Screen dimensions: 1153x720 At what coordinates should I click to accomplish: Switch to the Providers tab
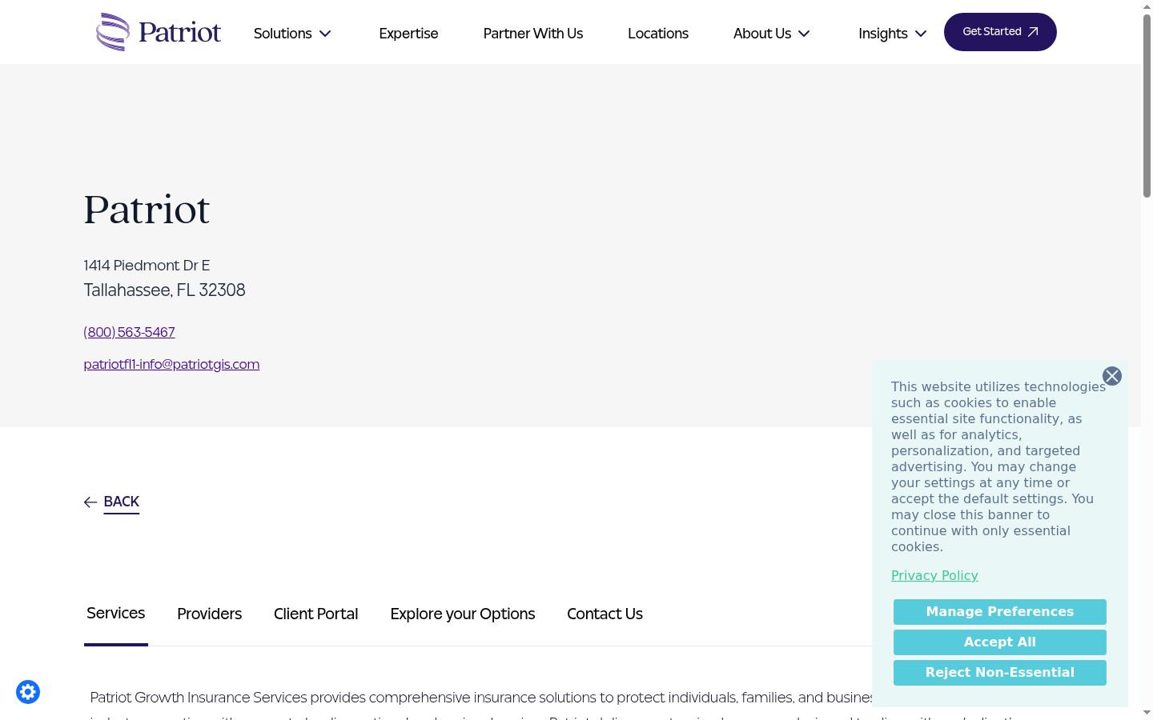[x=210, y=614]
